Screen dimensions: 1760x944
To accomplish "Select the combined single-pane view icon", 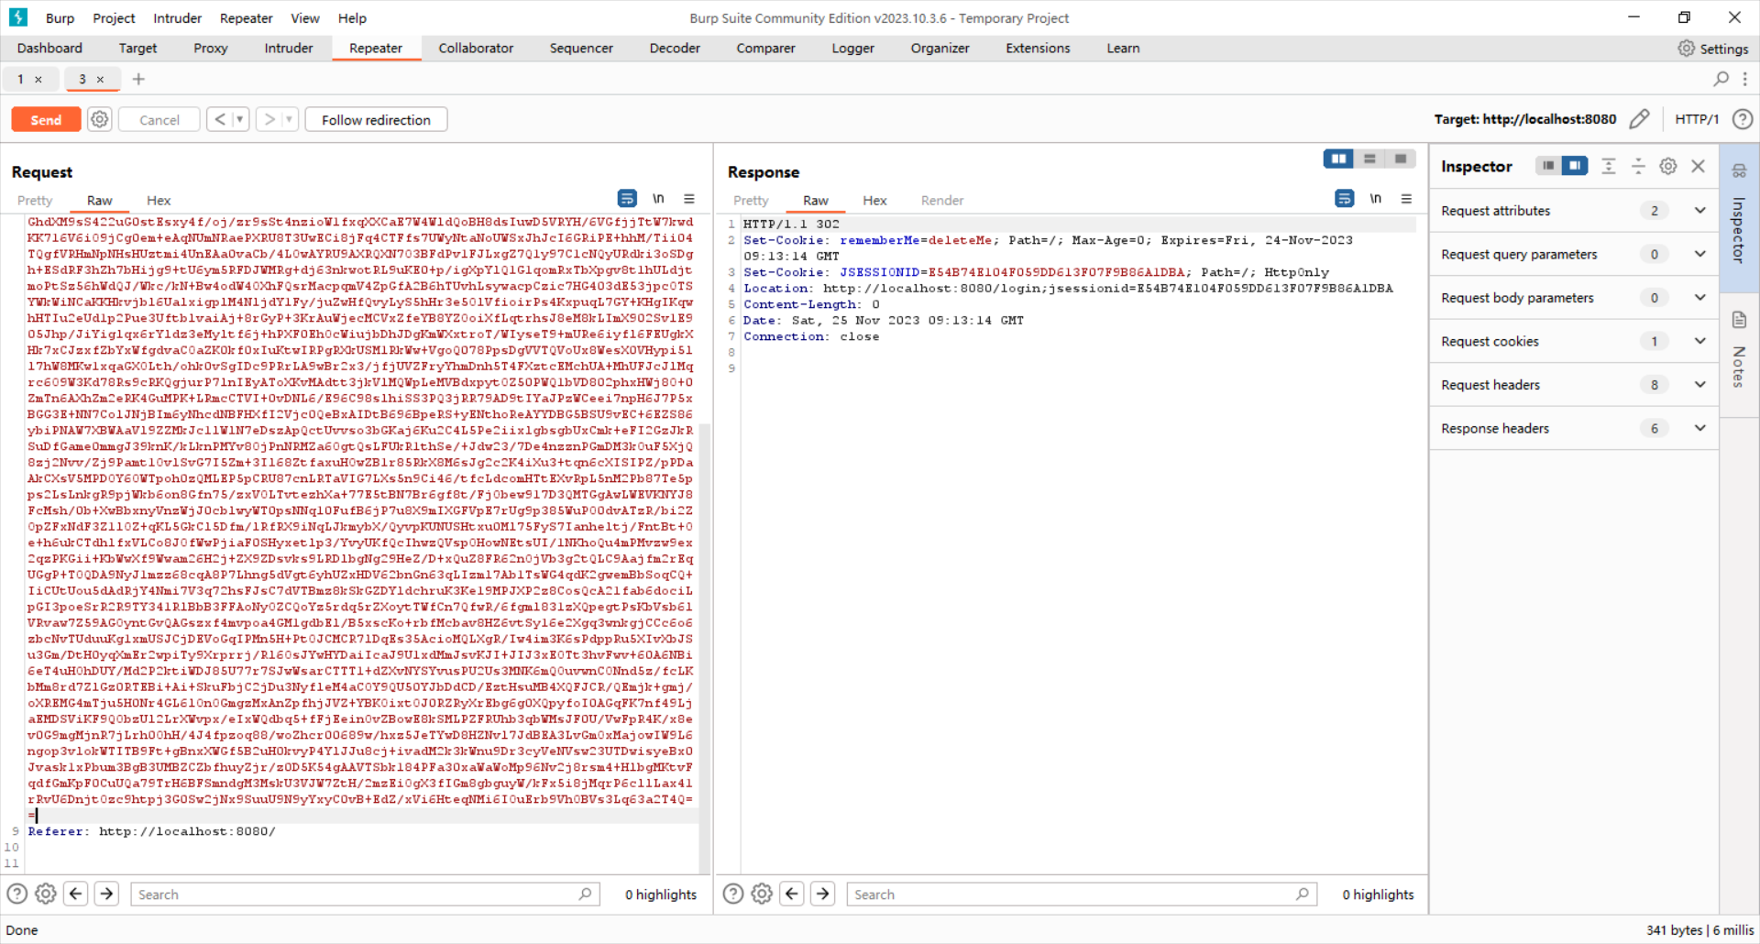I will point(1400,159).
